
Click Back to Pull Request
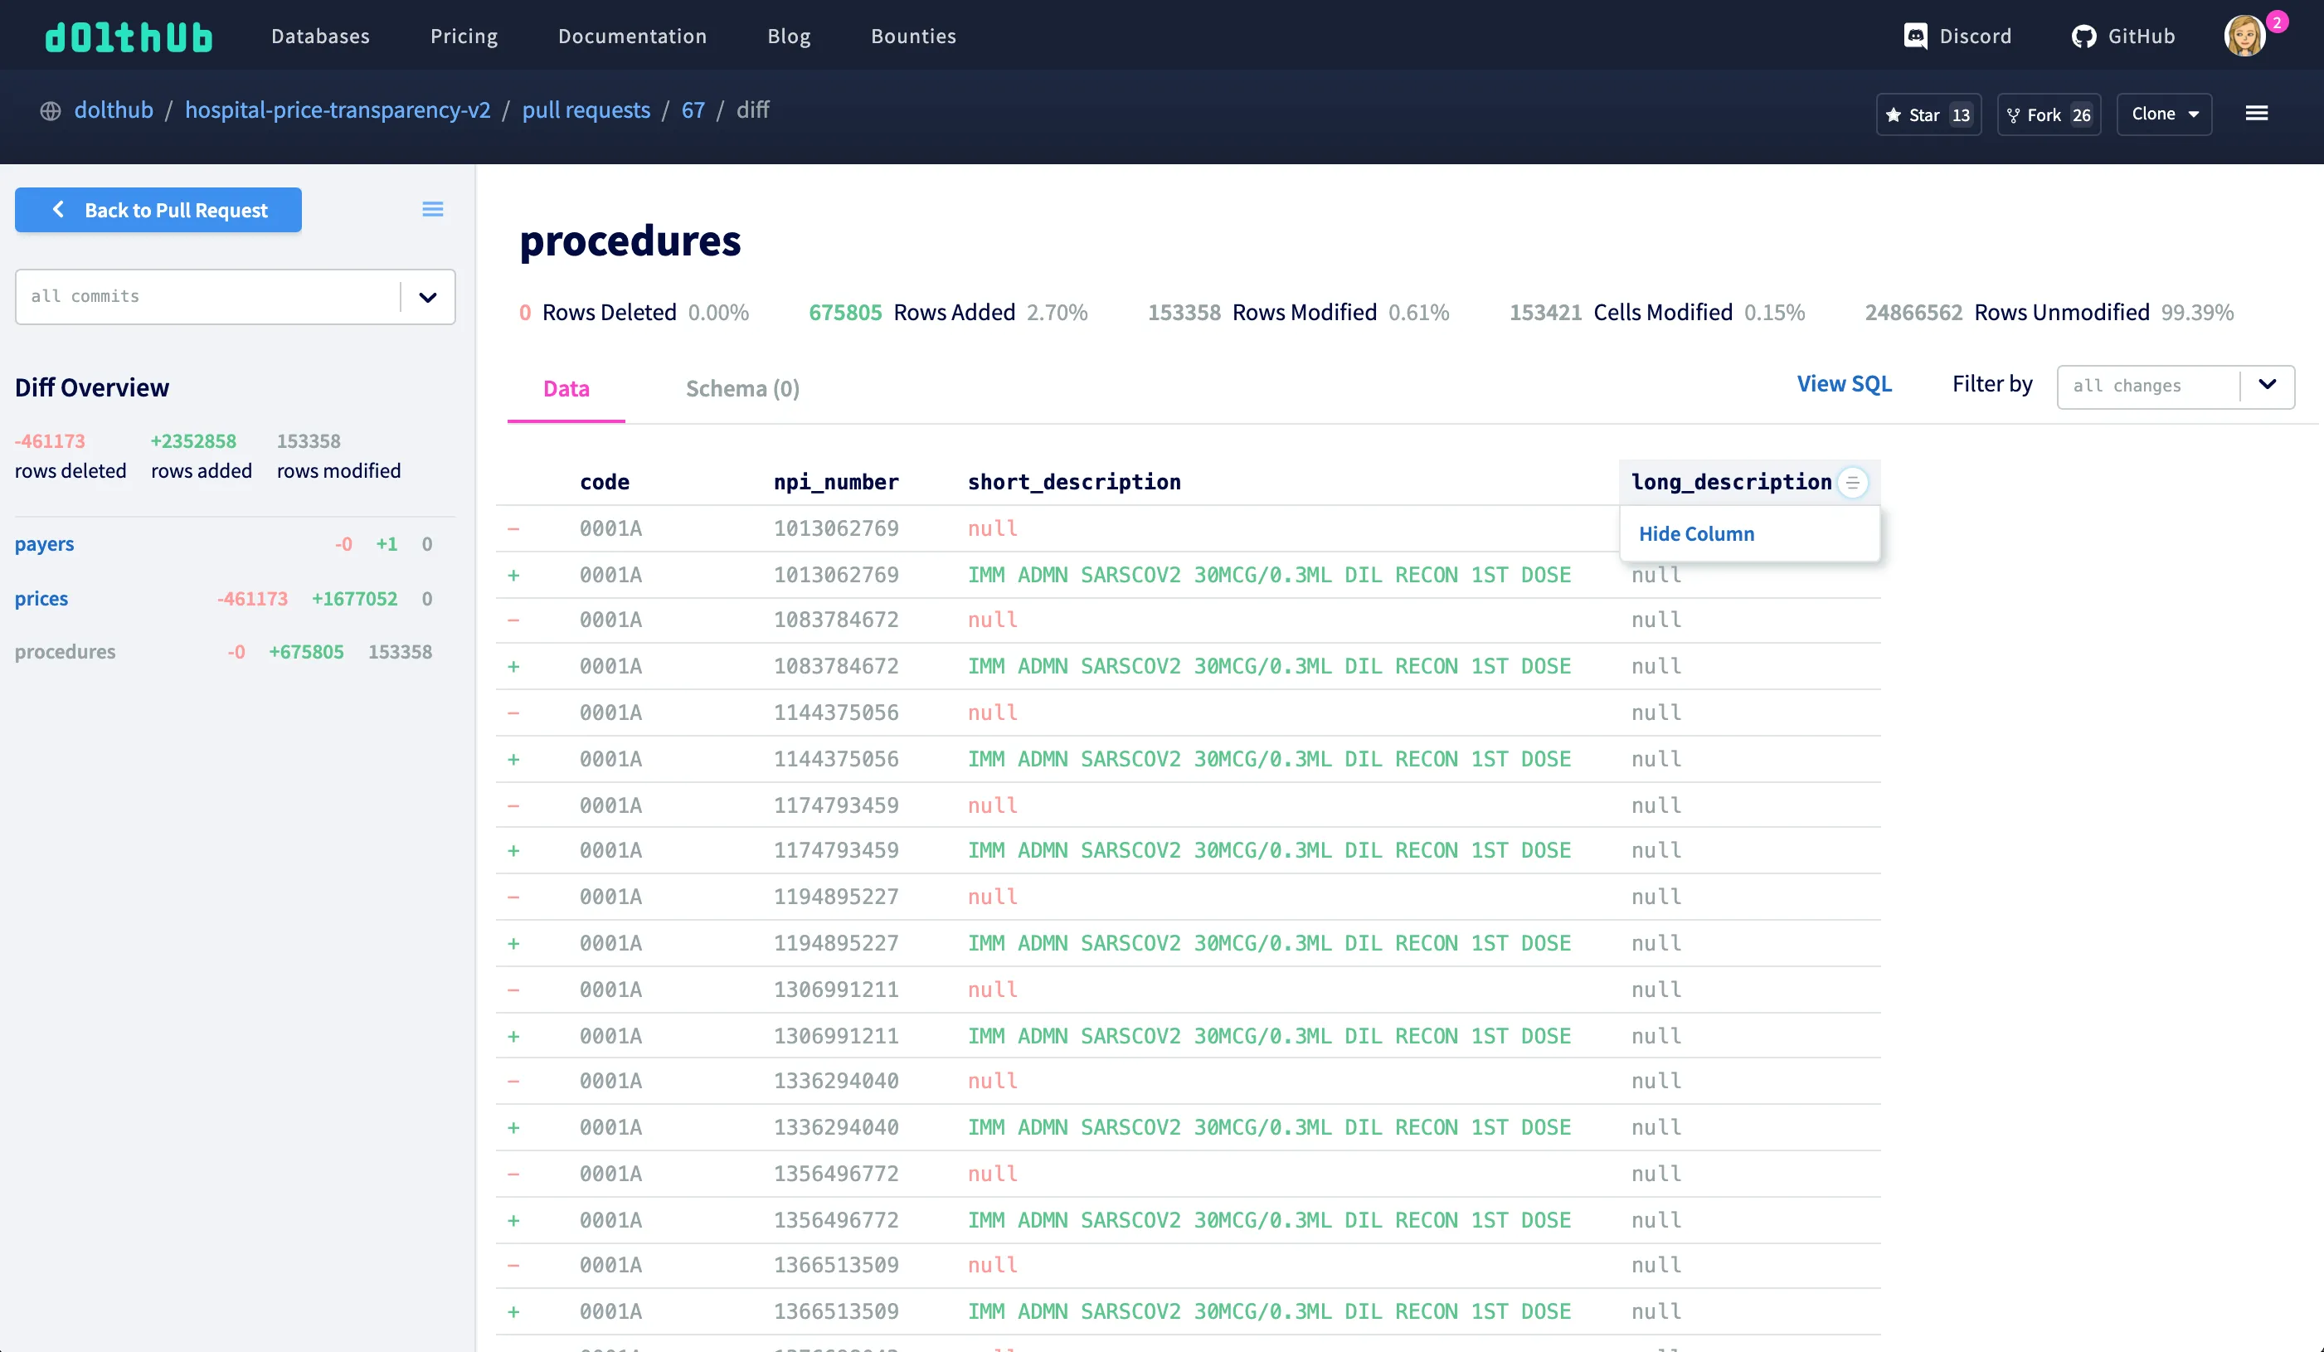[x=158, y=209]
